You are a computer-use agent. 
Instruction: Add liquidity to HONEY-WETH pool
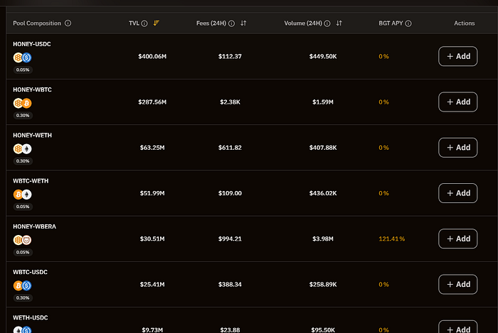457,148
